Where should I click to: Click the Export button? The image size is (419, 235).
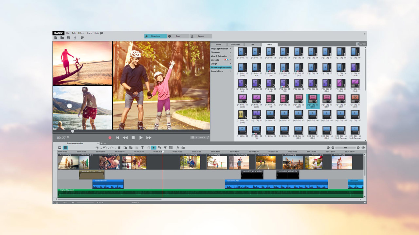pos(201,36)
